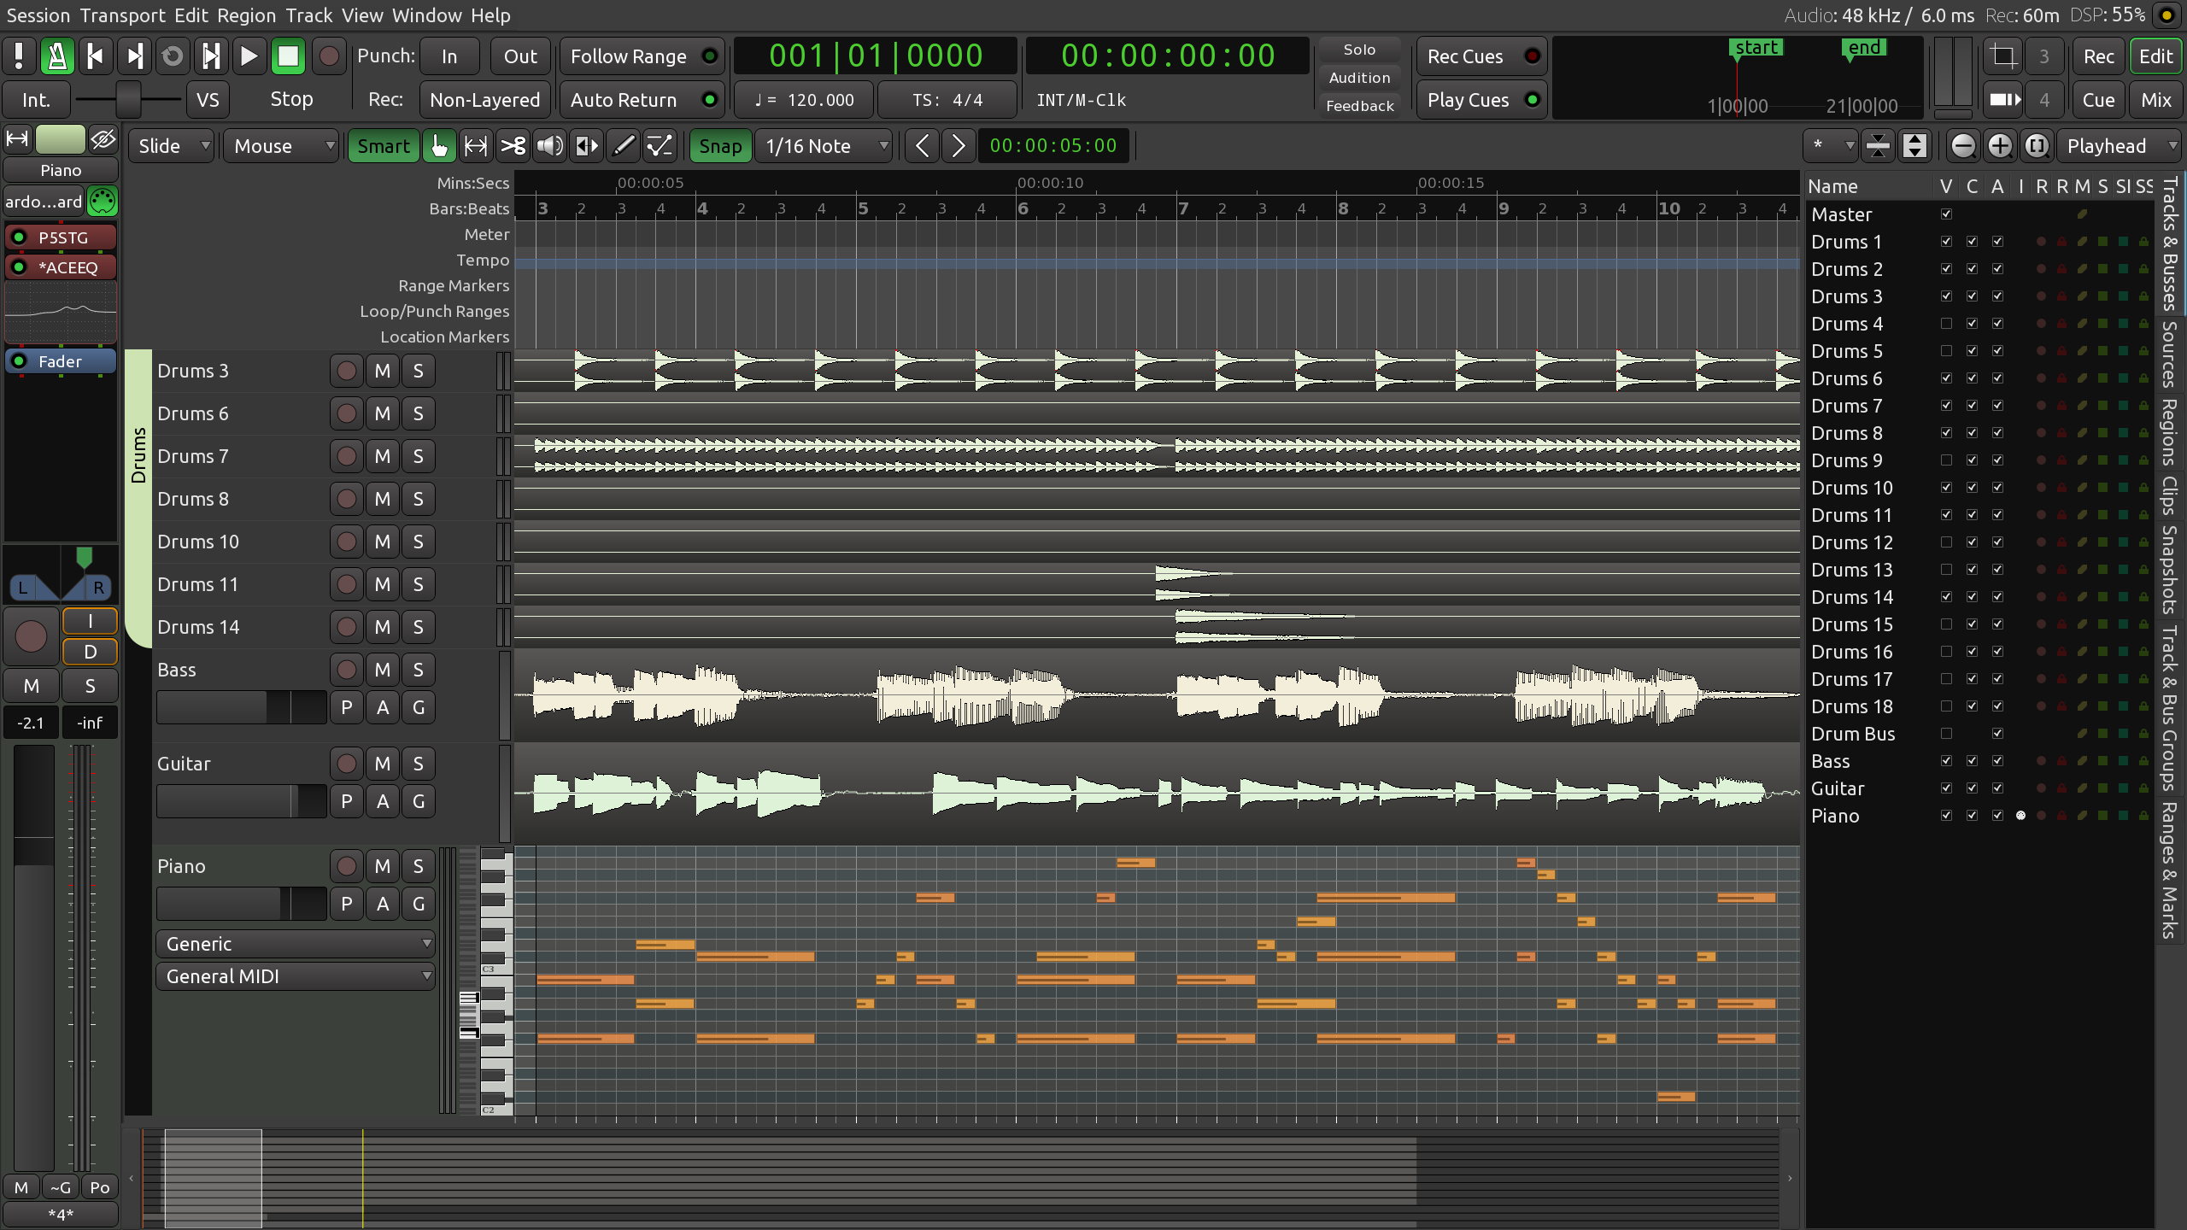Select the Audition speaker tool
The height and width of the screenshot is (1230, 2187).
tap(549, 146)
